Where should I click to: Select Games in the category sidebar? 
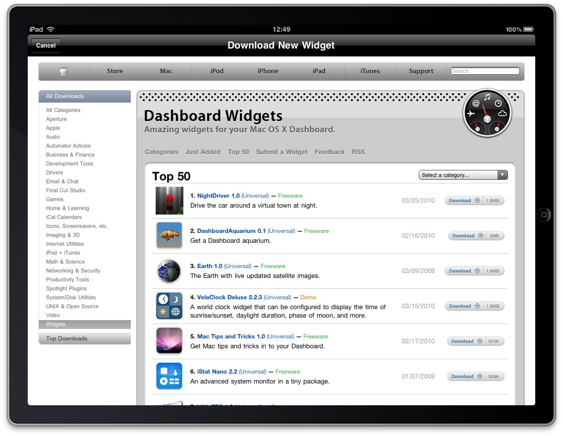[x=55, y=199]
